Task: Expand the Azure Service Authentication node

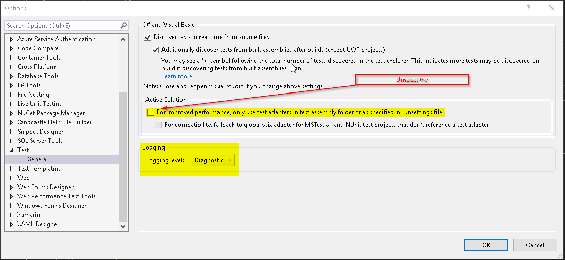Action: [11, 39]
